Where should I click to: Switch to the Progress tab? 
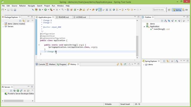(61, 64)
